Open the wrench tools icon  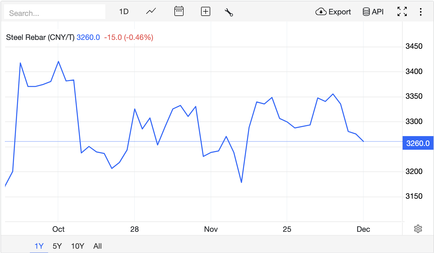229,12
